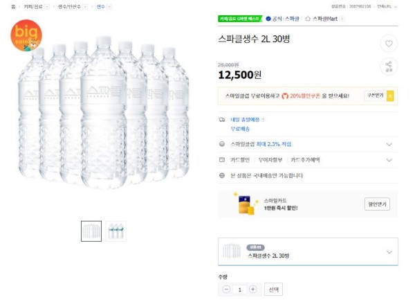Click the heart wishlist icon
Image resolution: width=415 pixels, height=302 pixels.
pyautogui.click(x=389, y=44)
